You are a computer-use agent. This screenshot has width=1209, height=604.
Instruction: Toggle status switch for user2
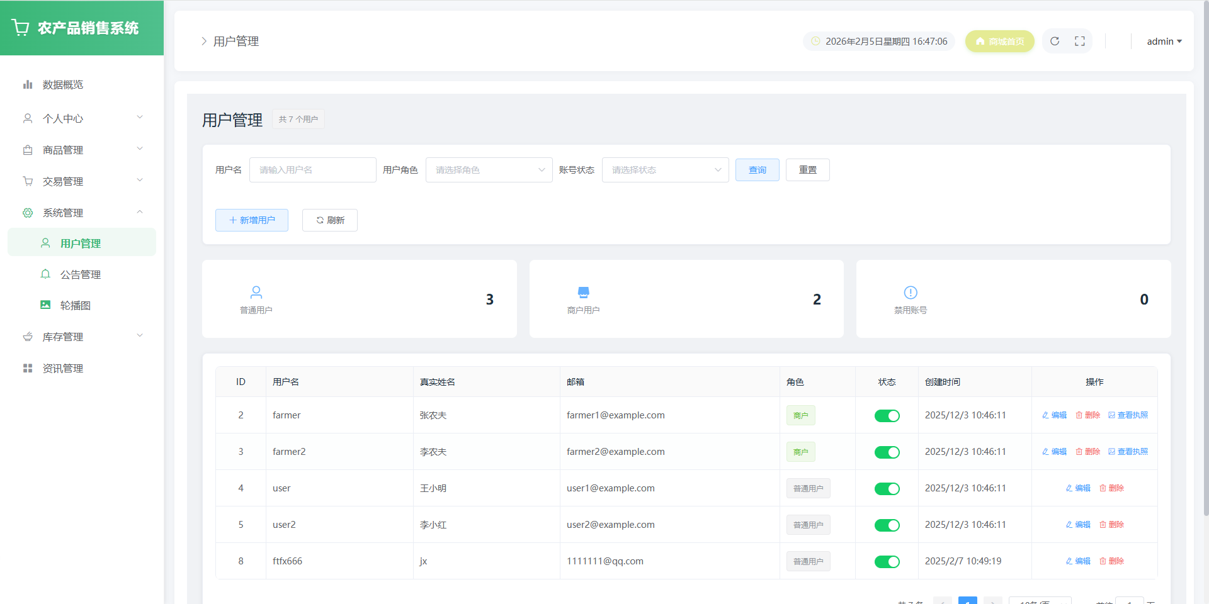pyautogui.click(x=887, y=525)
